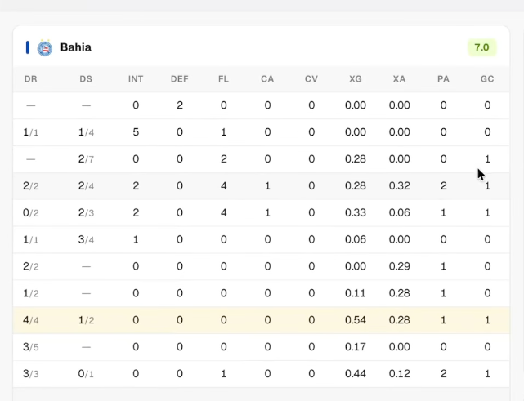This screenshot has height=401, width=524.
Task: Sort by the DR column header
Action: coord(31,79)
